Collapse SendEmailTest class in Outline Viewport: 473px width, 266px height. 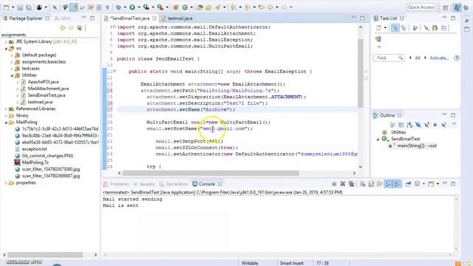pos(378,139)
